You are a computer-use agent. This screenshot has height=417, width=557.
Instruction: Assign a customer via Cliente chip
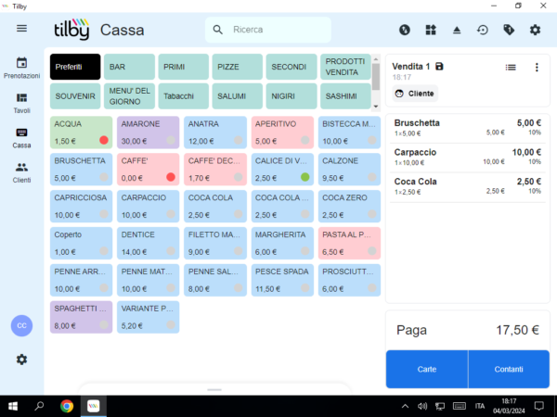pos(415,93)
